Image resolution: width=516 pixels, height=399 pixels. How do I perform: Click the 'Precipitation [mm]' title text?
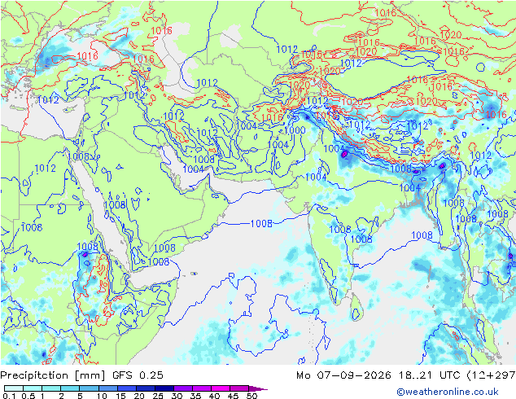[53, 375]
